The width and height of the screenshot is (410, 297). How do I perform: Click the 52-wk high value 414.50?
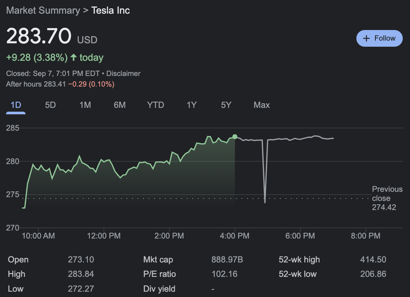pos(373,259)
